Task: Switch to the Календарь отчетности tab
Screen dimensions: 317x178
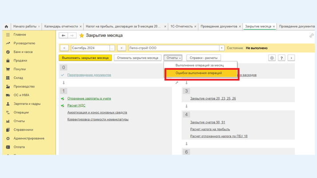Action: (x=61, y=27)
